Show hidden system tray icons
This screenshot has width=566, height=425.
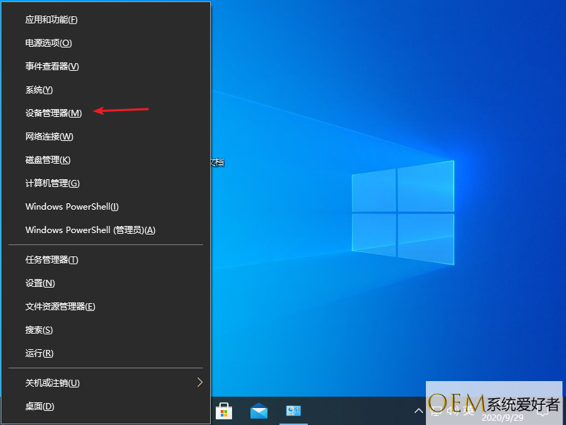418,411
